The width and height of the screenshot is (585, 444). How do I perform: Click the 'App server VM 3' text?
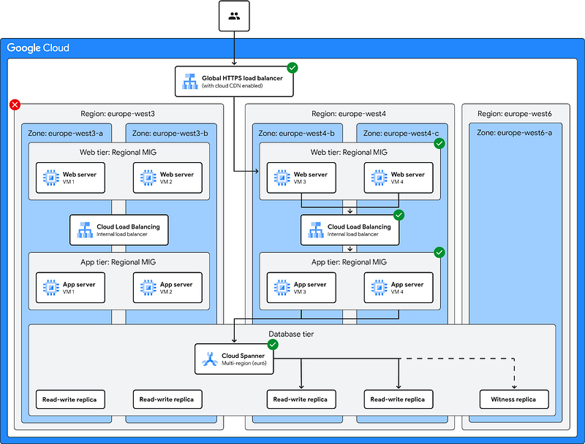tap(310, 288)
